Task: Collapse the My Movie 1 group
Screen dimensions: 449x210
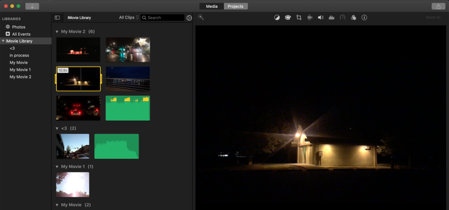Action: tap(57, 167)
